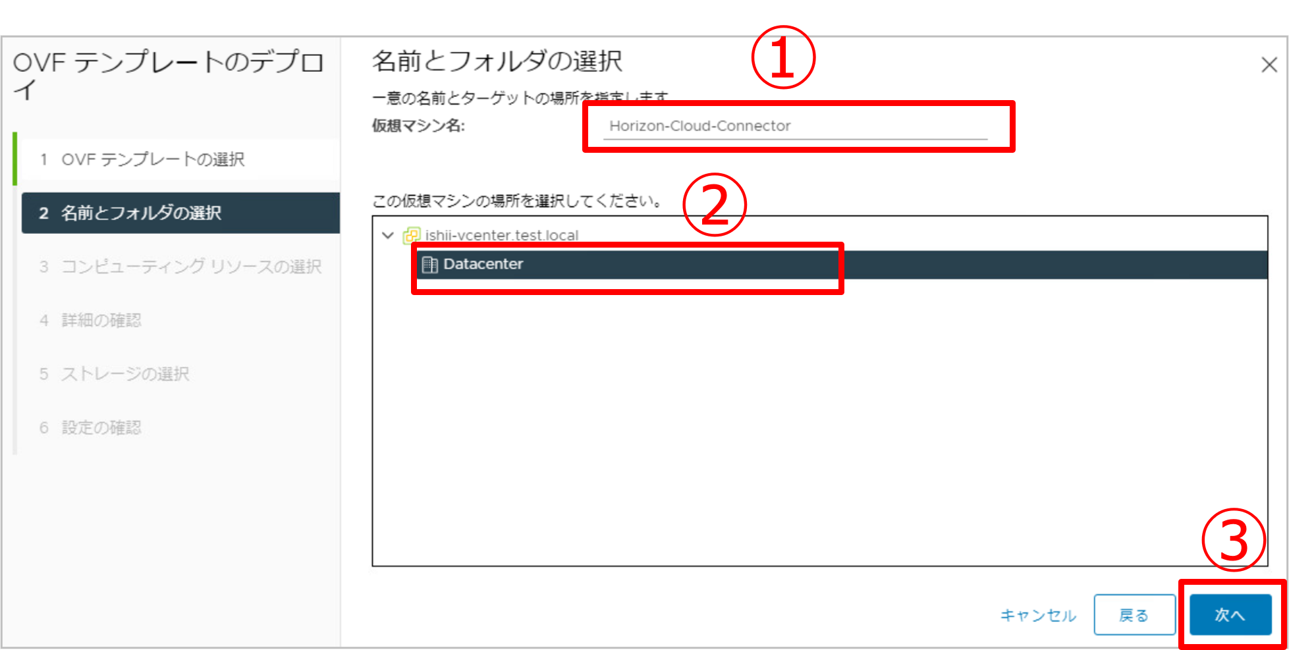The height and width of the screenshot is (650, 1314).
Task: Click the 次へ (Next) button
Action: [1230, 614]
